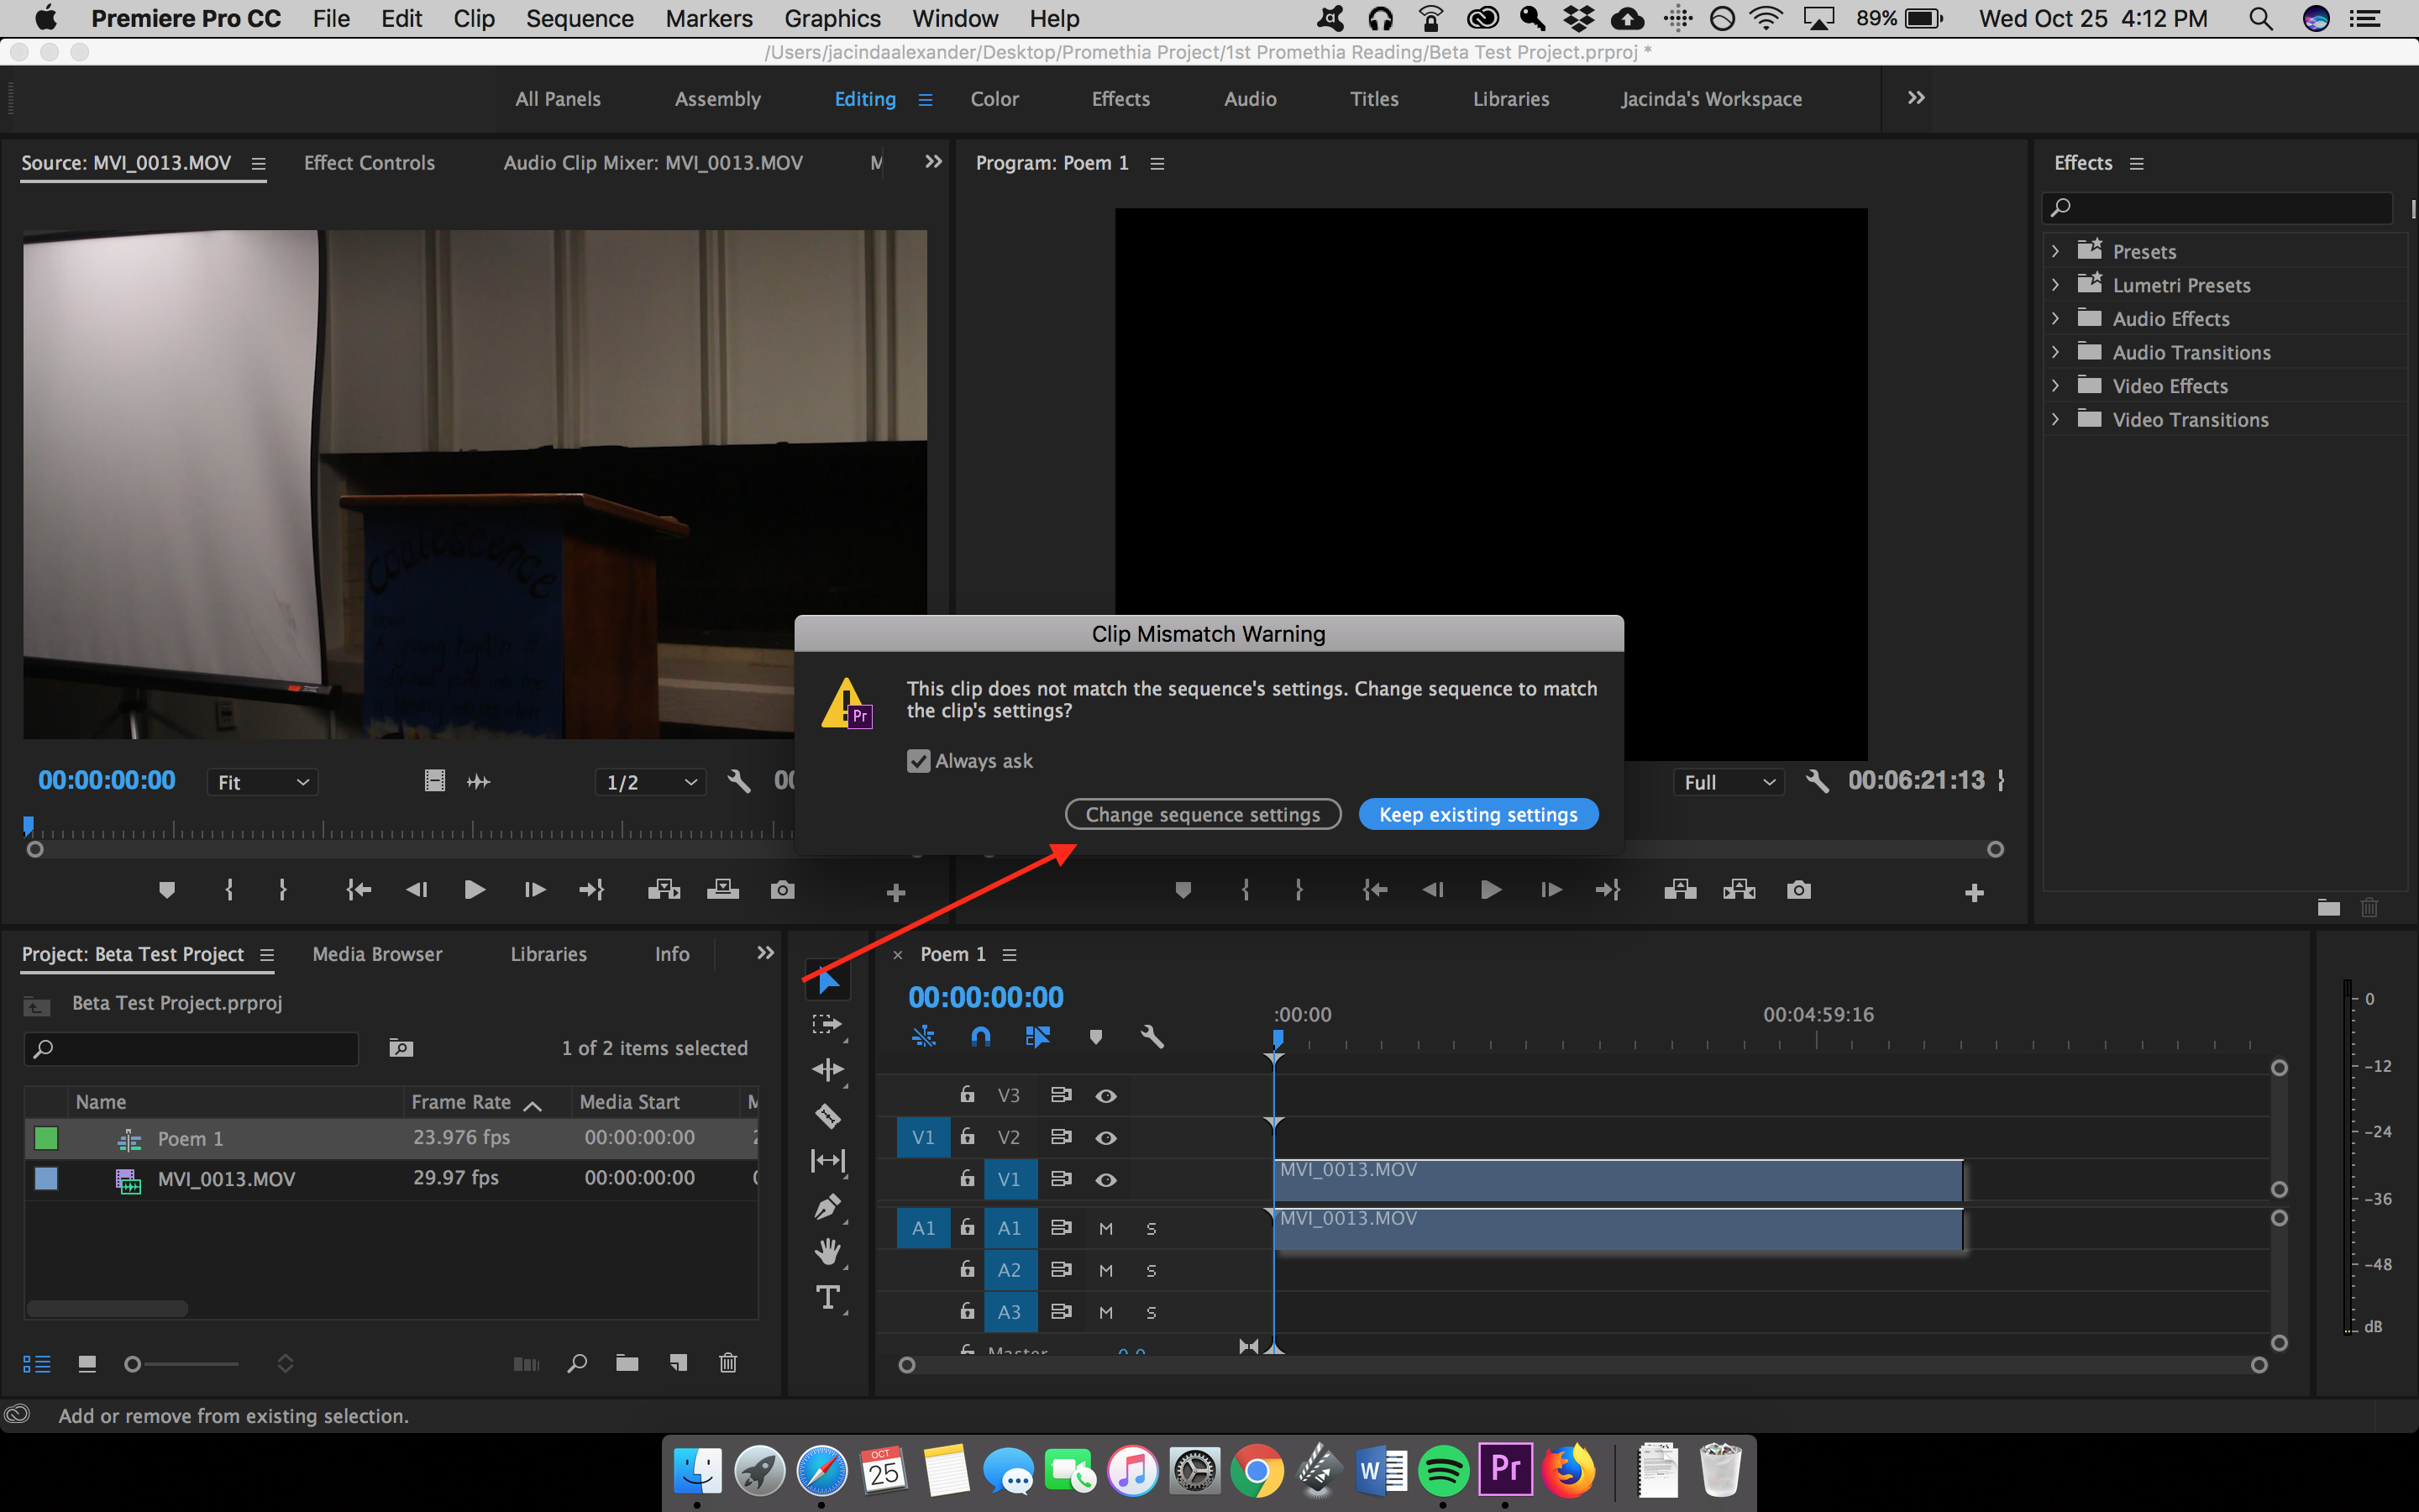Open the Program monitor button editor
Image resolution: width=2419 pixels, height=1512 pixels.
1974,892
